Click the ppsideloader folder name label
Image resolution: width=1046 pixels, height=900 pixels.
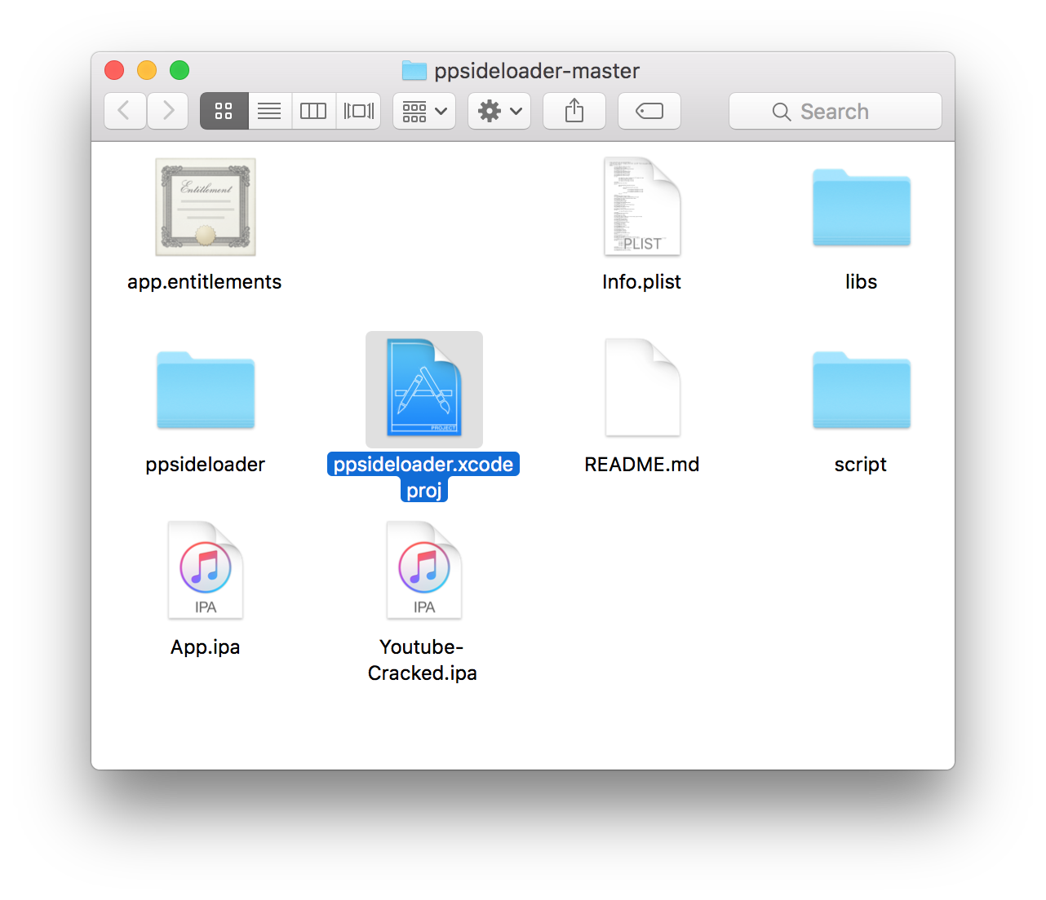click(x=206, y=465)
